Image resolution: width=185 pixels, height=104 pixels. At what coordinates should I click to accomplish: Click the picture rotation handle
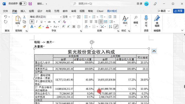coord(92,42)
